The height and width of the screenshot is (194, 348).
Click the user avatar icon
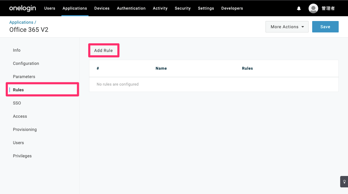pyautogui.click(x=313, y=8)
